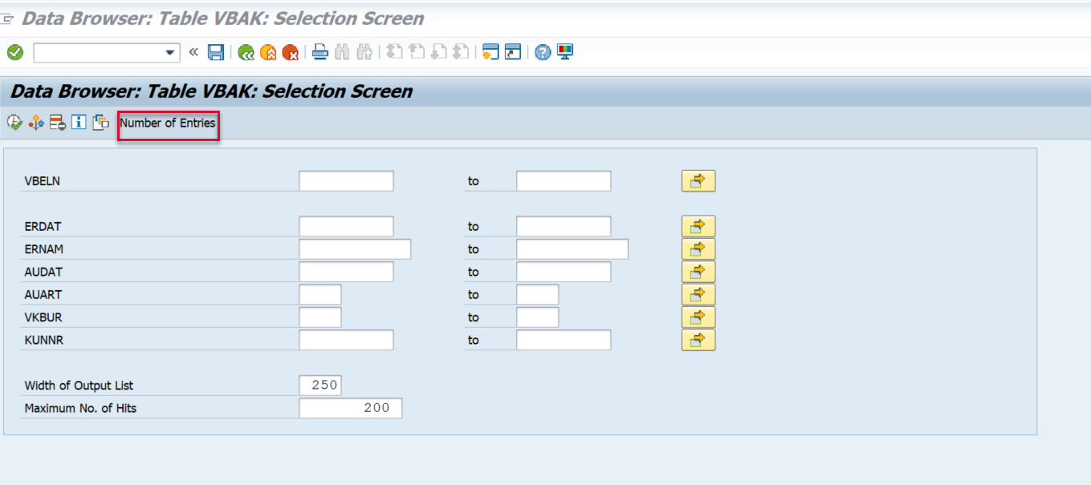Click the blue Information icon
Viewport: 1091px width, 485px height.
coord(79,123)
